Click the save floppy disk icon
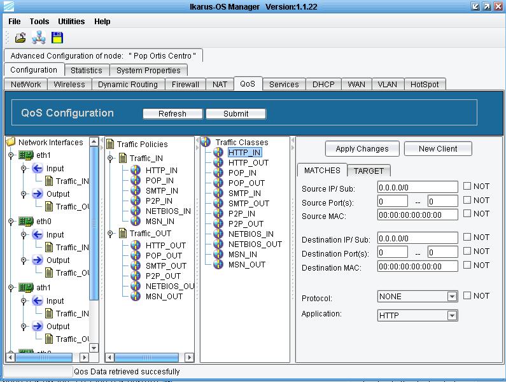 57,38
